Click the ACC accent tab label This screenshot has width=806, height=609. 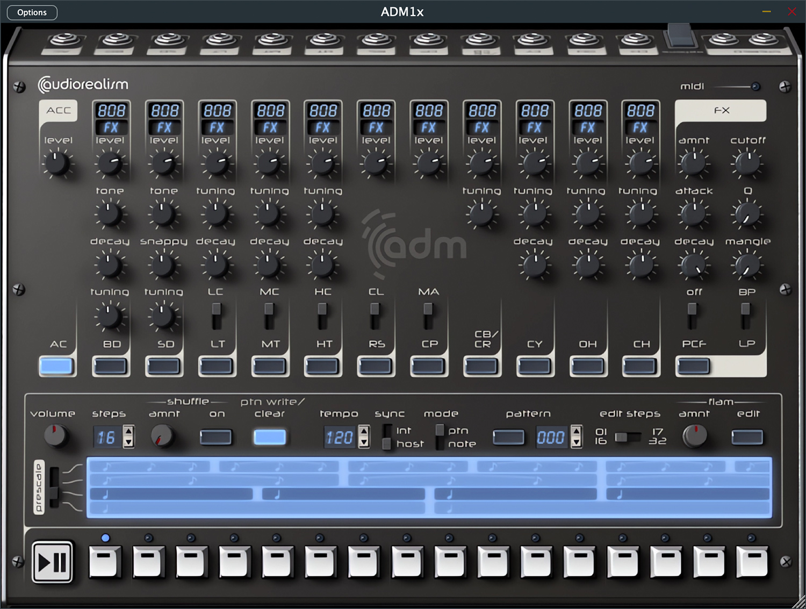[x=59, y=111]
